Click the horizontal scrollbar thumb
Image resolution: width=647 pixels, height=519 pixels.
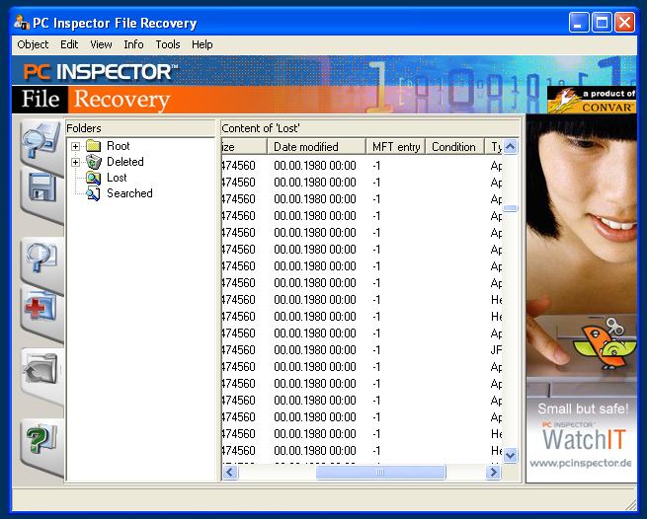(381, 472)
